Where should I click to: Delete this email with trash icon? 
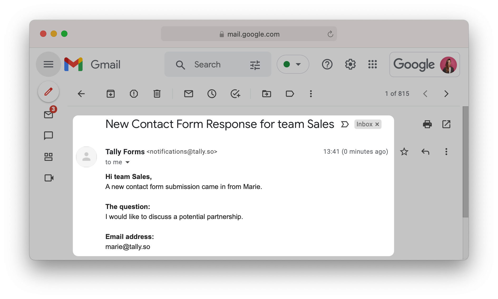coord(157,94)
